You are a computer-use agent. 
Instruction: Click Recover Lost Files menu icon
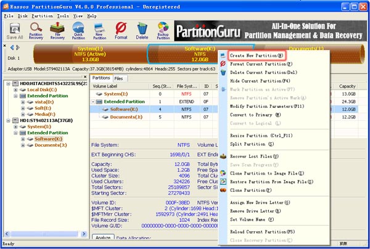click(x=223, y=156)
